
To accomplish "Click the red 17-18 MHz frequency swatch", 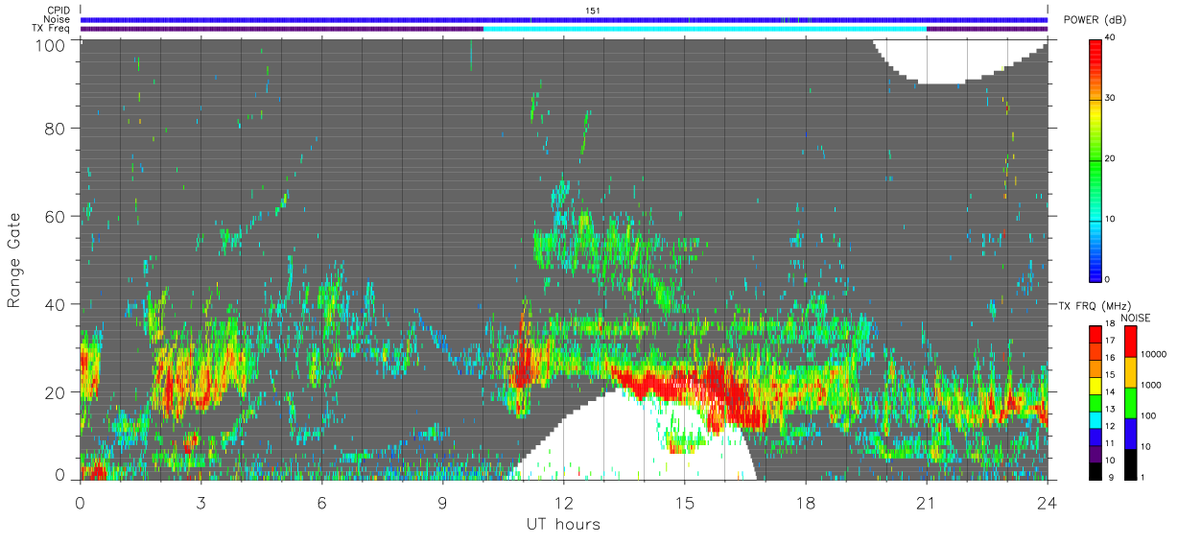I will click(x=1095, y=335).
